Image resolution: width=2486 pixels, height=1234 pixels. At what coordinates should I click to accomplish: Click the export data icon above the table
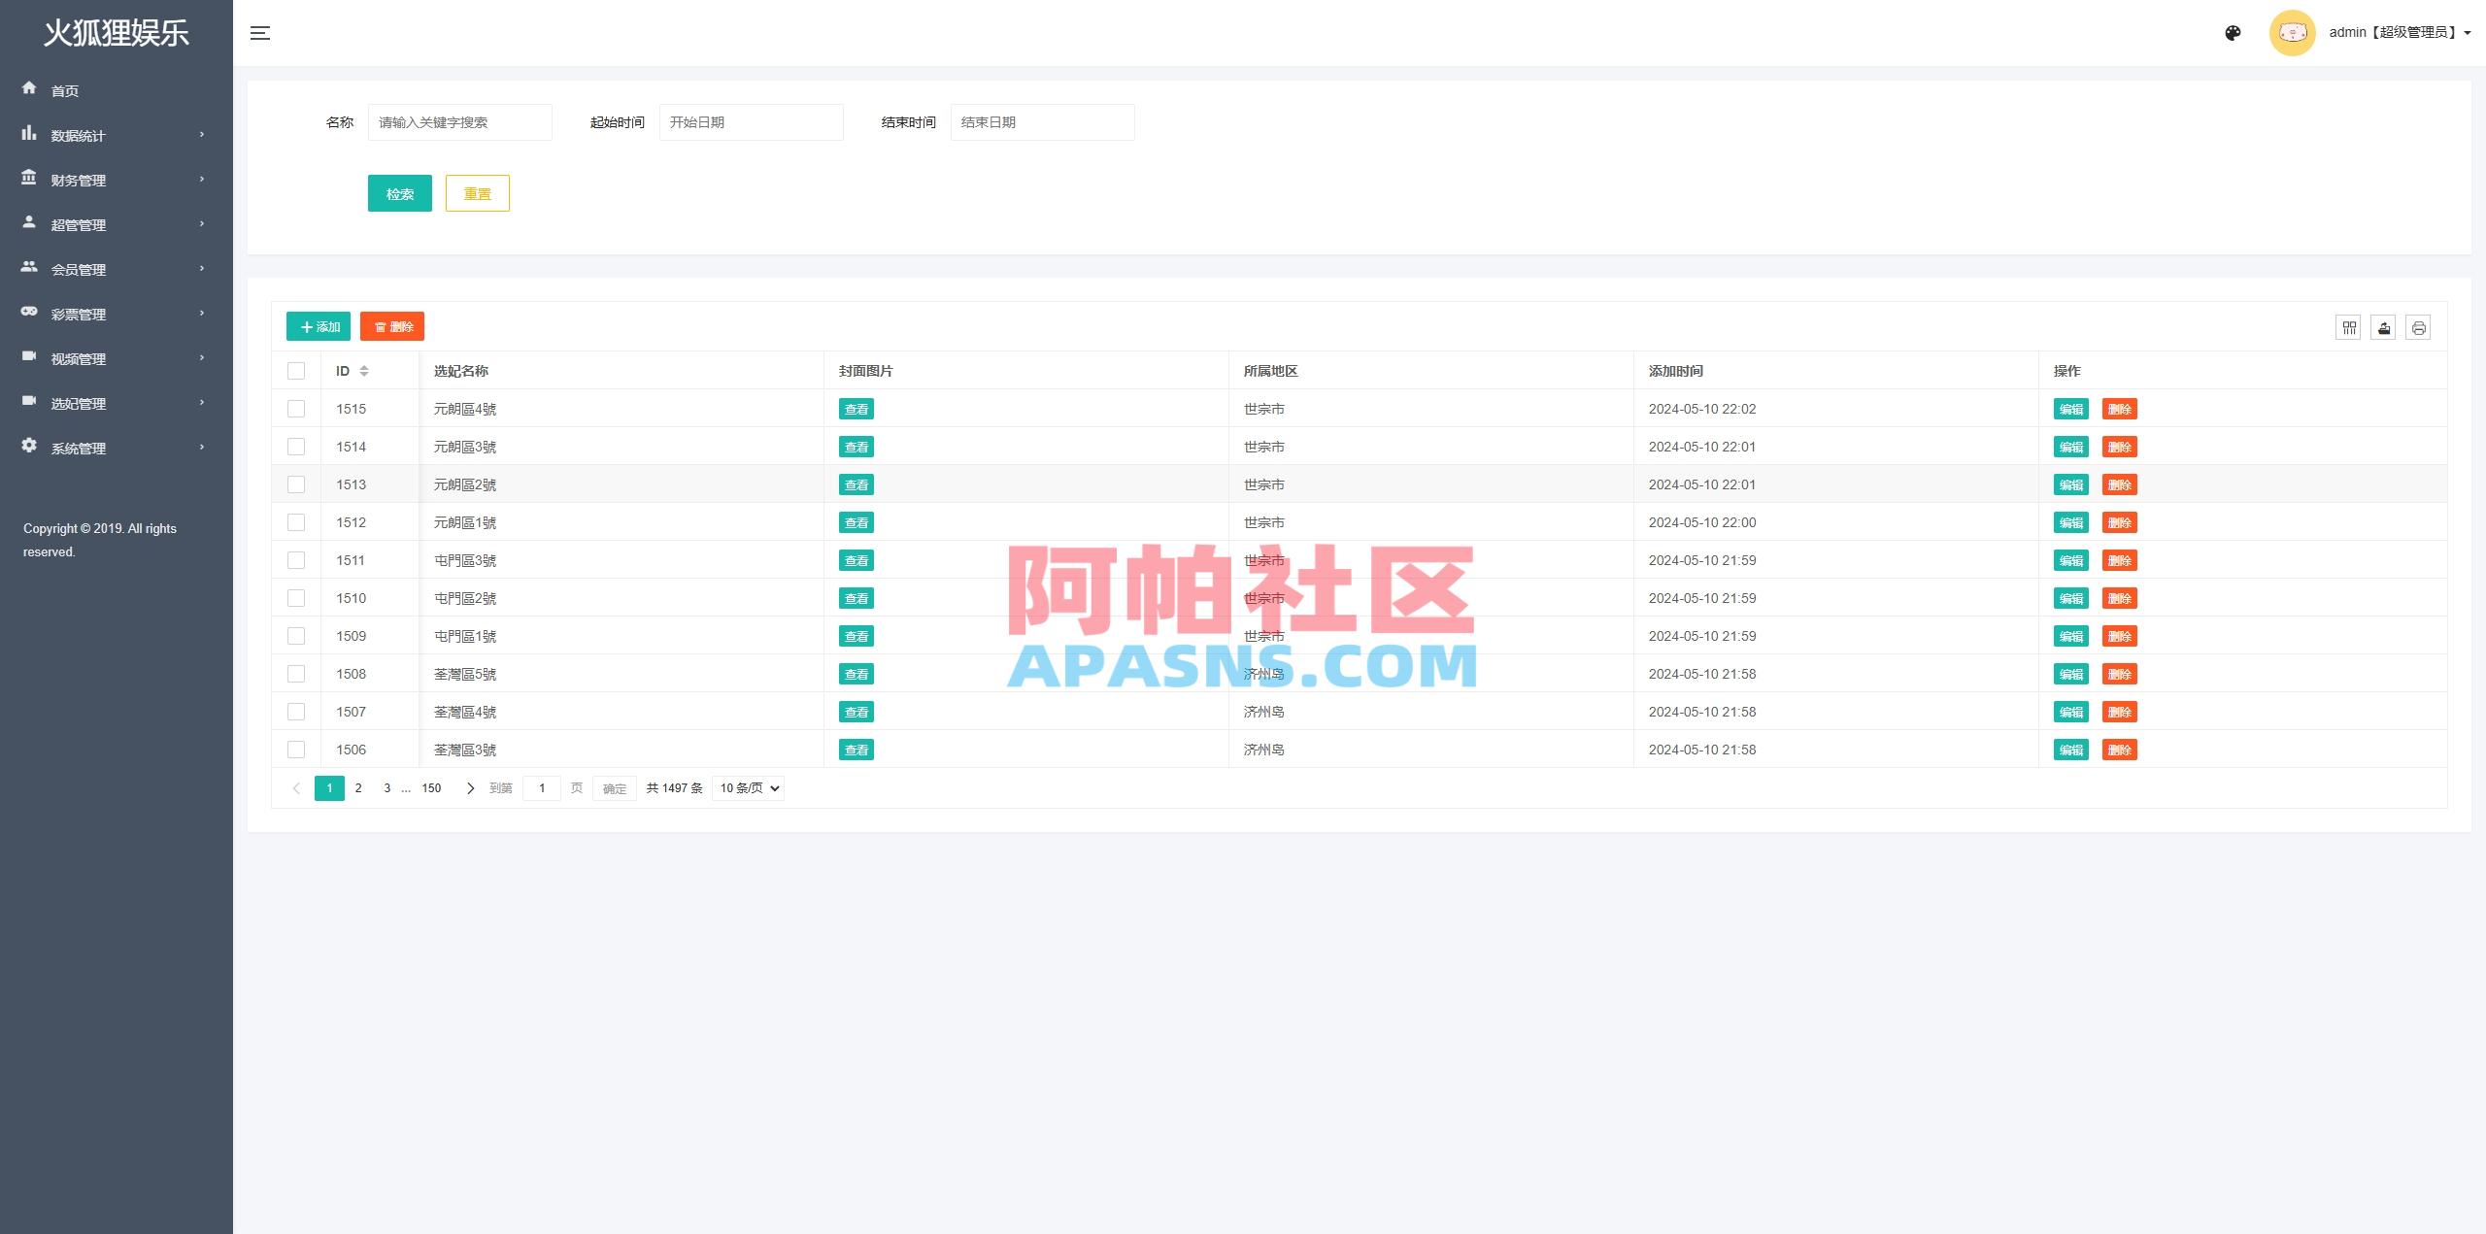tap(2383, 327)
